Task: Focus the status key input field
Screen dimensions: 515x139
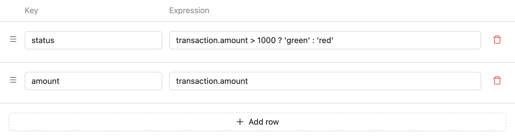Action: [x=93, y=40]
